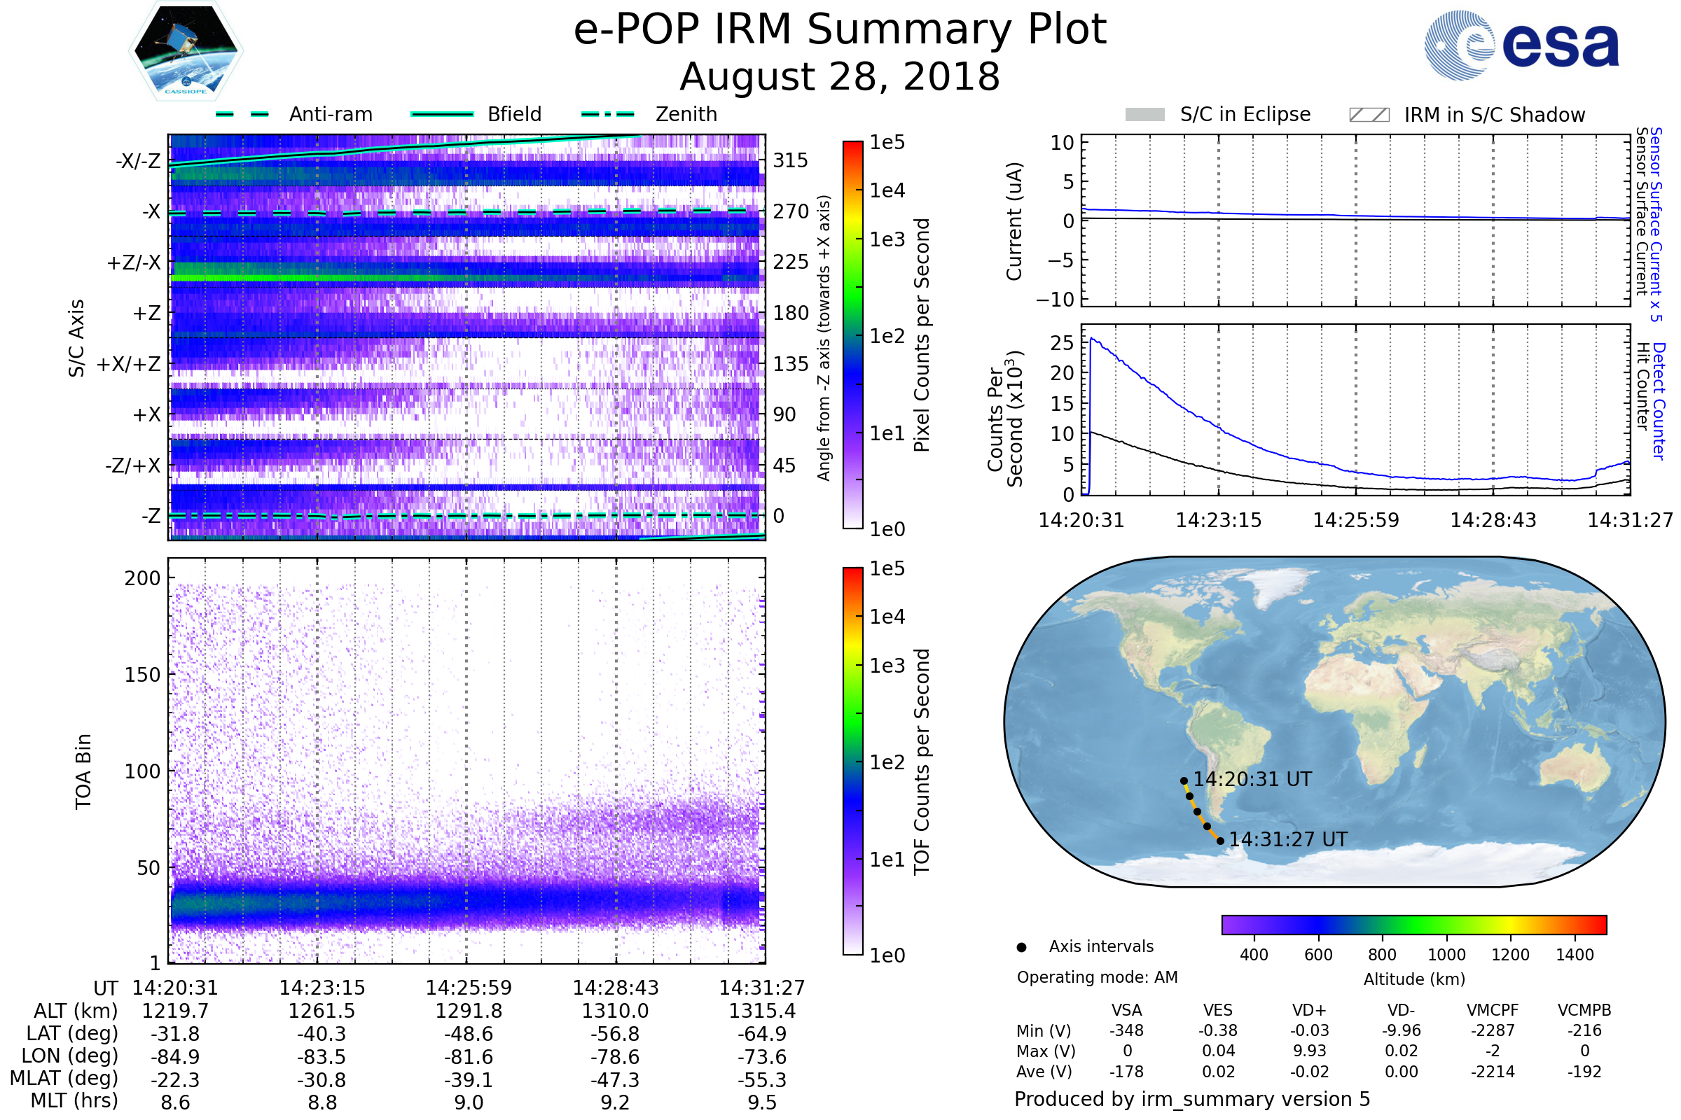Click the Axis intervals black dot marker
Viewport: 1681px width, 1120px height.
tap(1021, 947)
